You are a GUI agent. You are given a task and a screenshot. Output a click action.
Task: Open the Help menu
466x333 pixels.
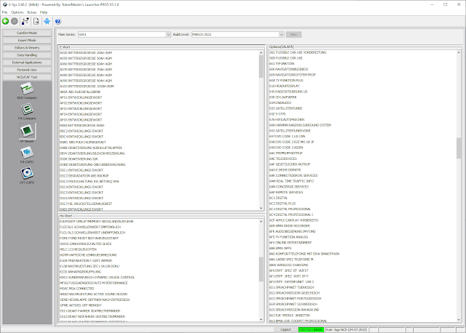pos(44,12)
